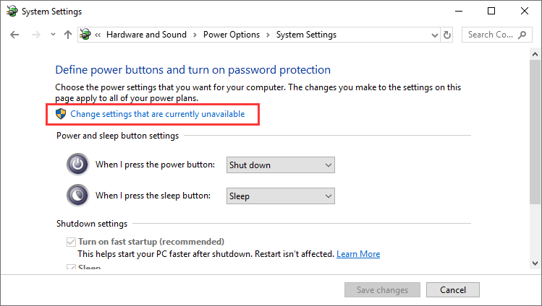542x306 pixels.
Task: Click the sleep button moon icon
Action: tap(77, 196)
